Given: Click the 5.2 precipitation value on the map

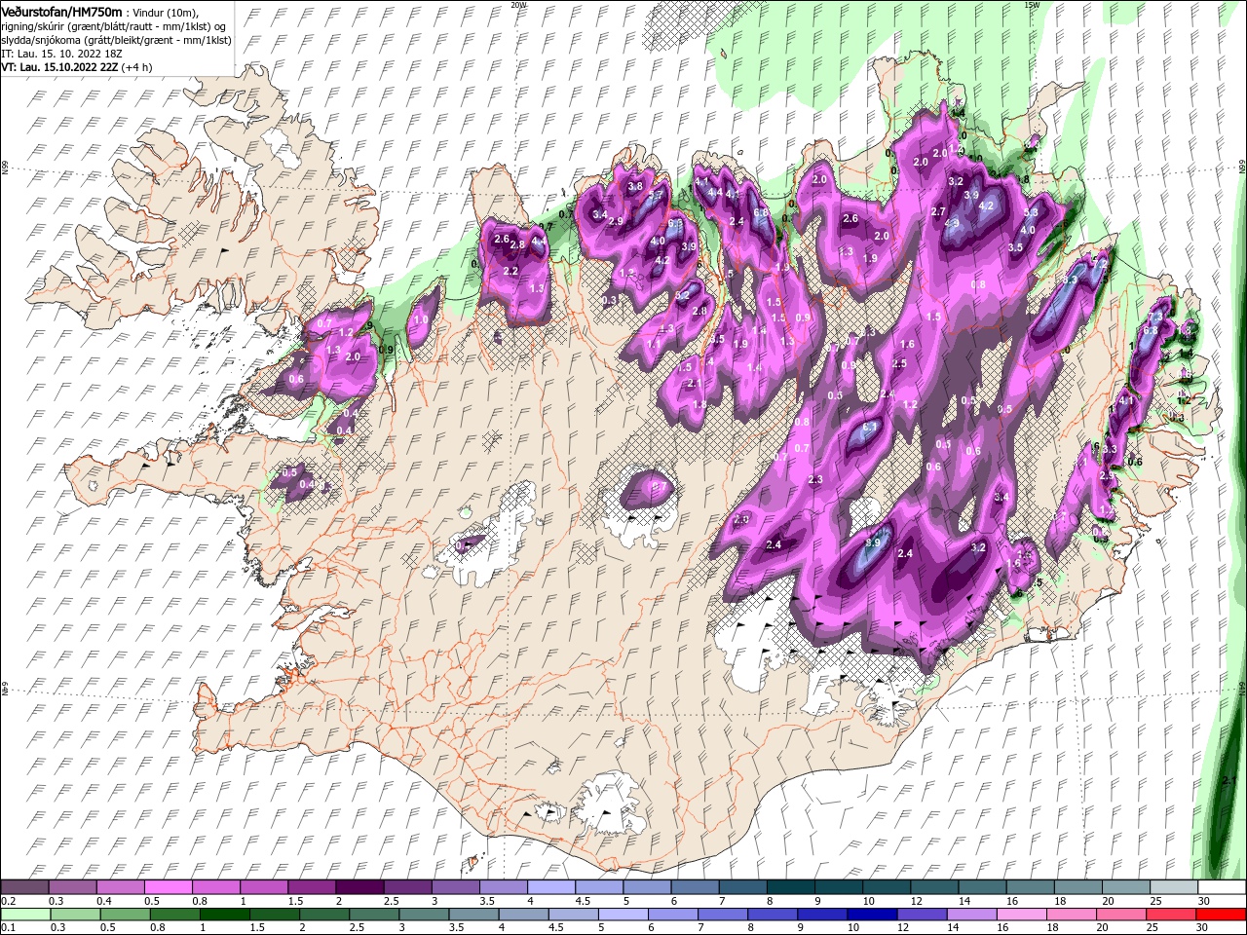Looking at the screenshot, I should pyautogui.click(x=682, y=294).
